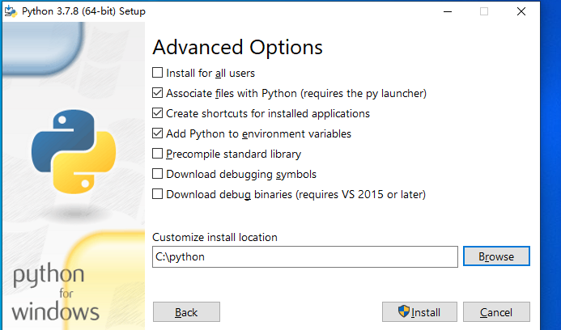Go Back to previous setup page

186,312
